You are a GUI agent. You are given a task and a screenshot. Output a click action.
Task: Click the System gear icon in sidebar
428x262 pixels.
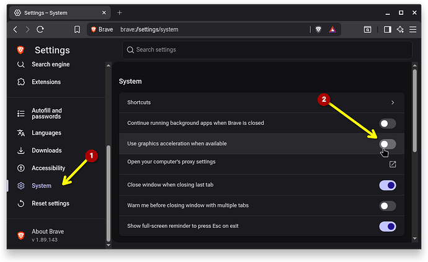(21, 186)
